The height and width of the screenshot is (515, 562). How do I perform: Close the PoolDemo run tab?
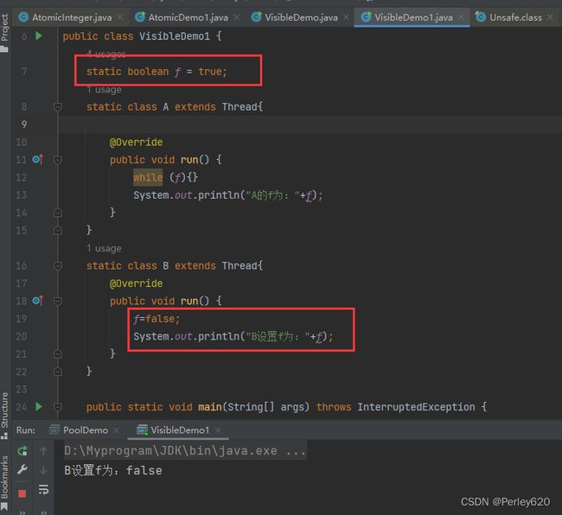(116, 430)
